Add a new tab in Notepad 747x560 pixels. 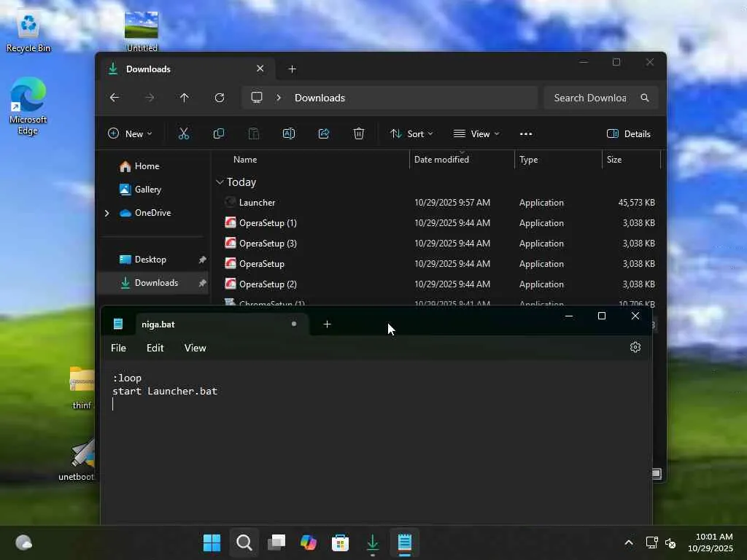[328, 324]
